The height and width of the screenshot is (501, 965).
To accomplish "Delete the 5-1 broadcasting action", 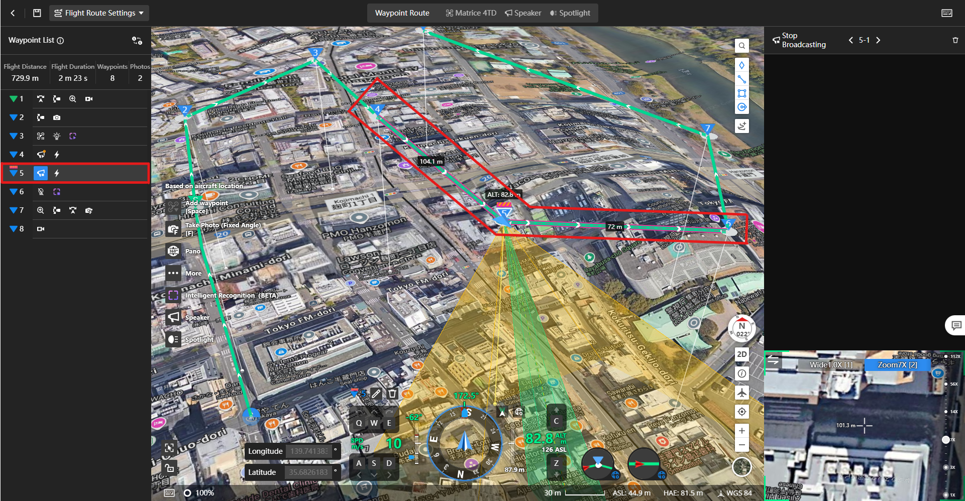I will point(955,40).
